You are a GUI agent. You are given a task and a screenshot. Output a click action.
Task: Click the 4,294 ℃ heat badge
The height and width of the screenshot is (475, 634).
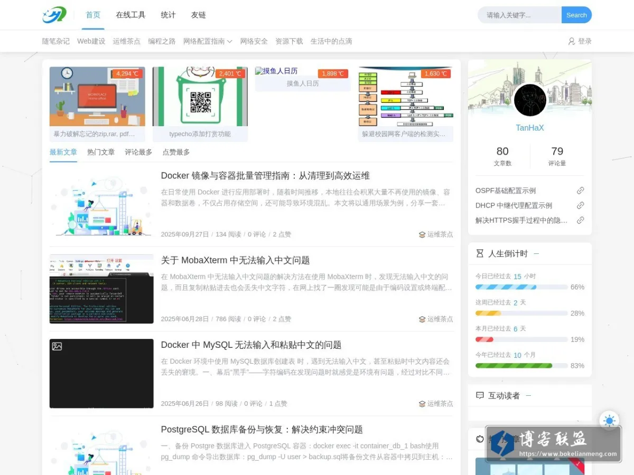pos(127,74)
